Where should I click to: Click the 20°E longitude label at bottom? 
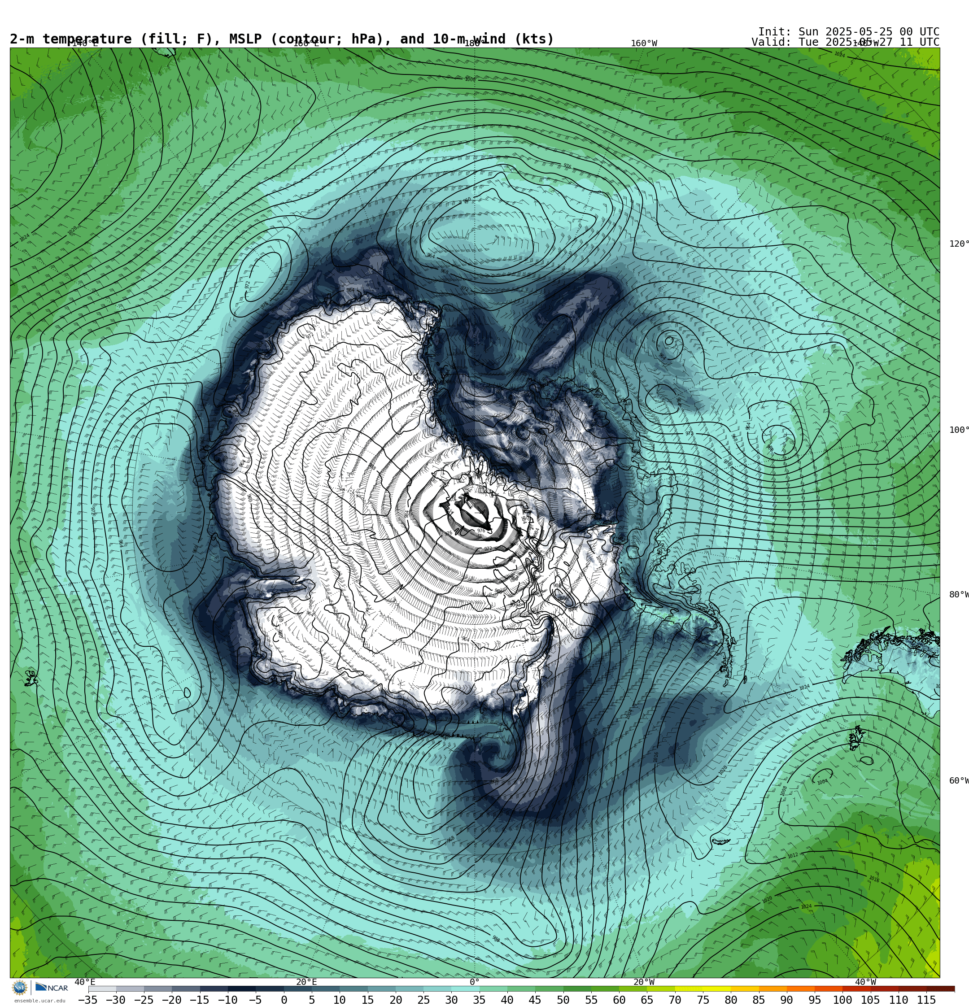coord(306,982)
